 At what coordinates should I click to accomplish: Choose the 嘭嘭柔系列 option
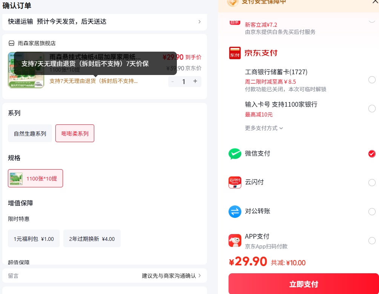pyautogui.click(x=75, y=133)
